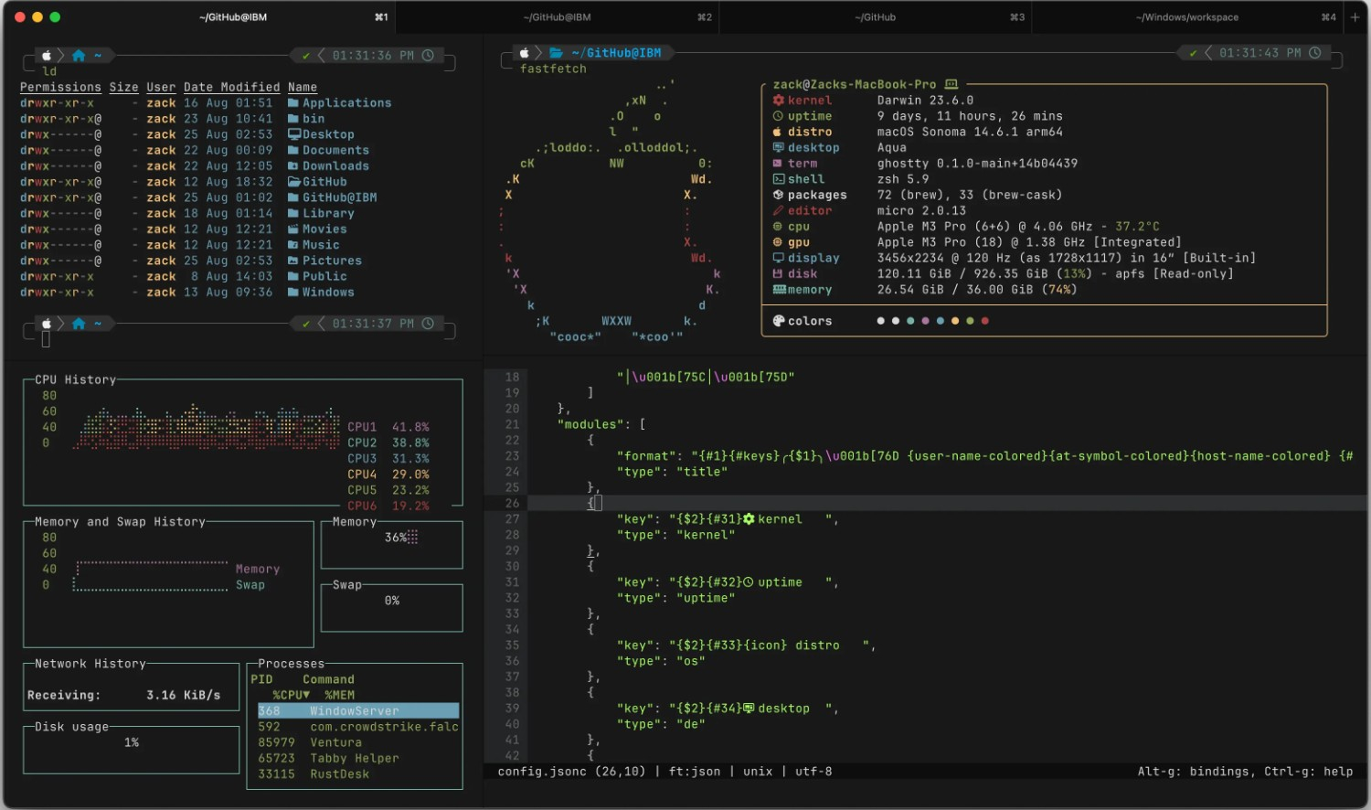Click the Tabby Helper process row

[357, 759]
